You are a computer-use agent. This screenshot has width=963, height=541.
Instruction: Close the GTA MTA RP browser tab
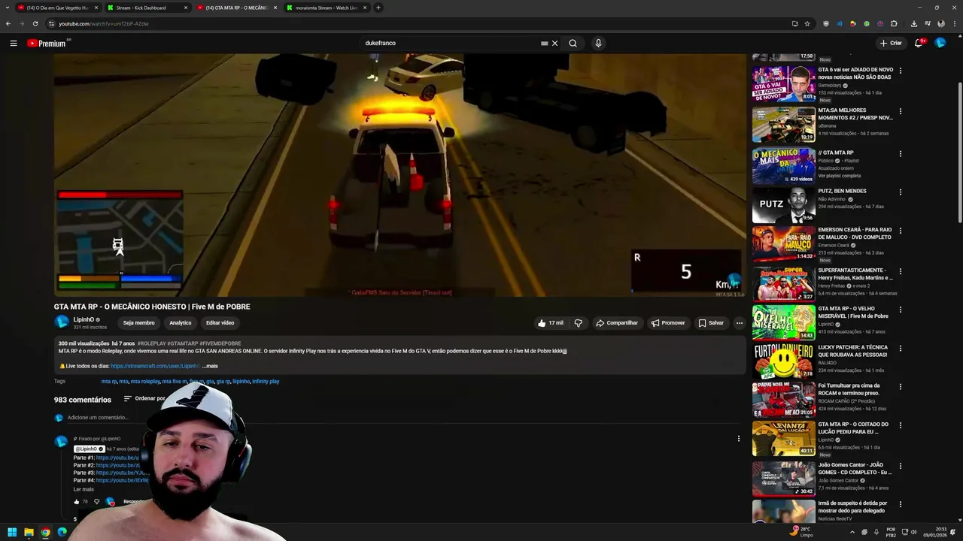(275, 8)
